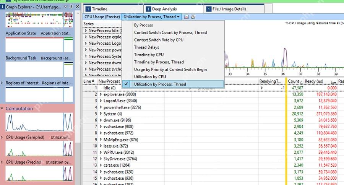Image resolution: width=344 pixels, height=185 pixels.
Task: Switch to the Timeline tab
Action: pyautogui.click(x=113, y=9)
